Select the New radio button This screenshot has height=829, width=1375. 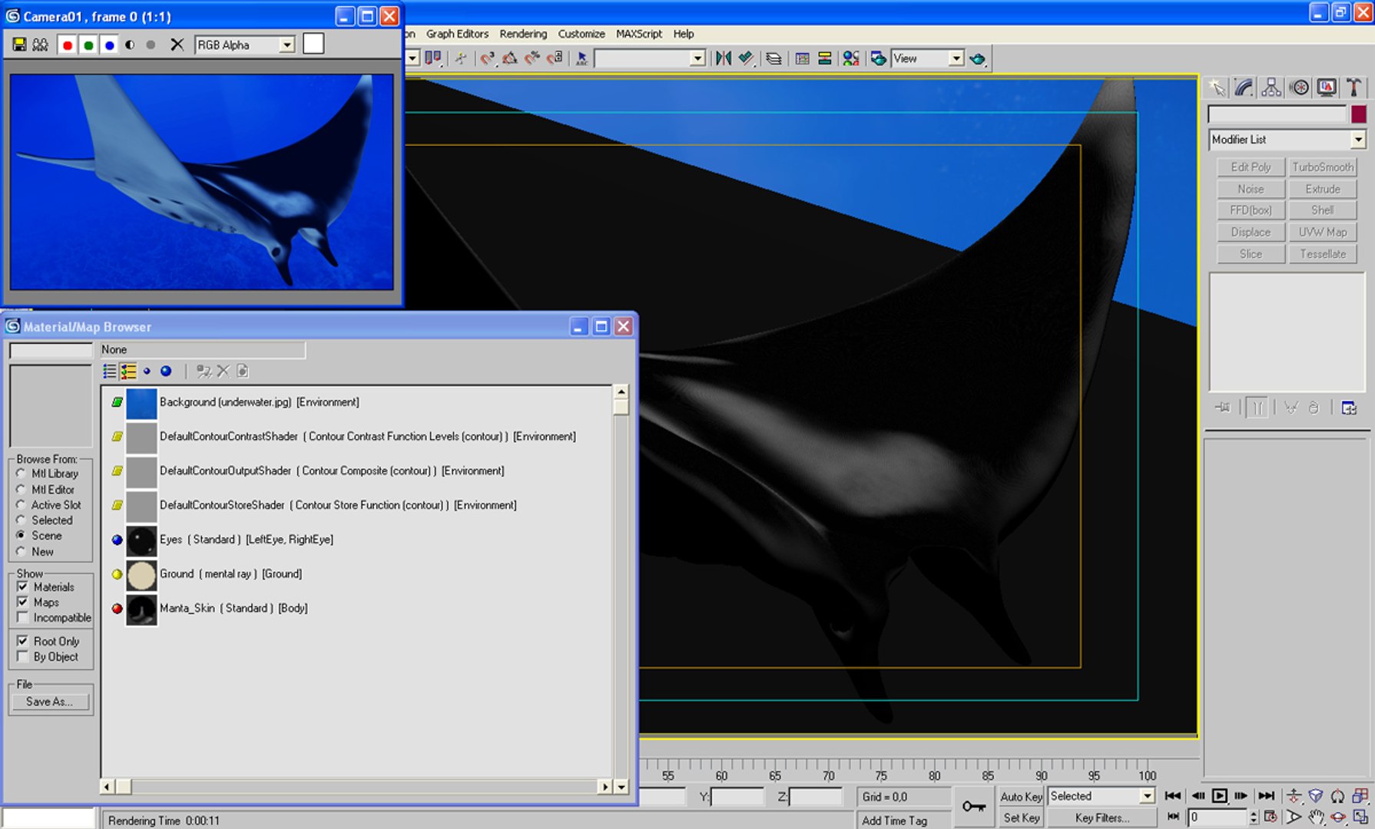(x=21, y=551)
